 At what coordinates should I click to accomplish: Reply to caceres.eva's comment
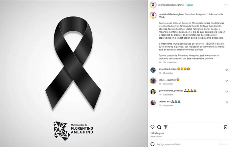tap(168, 105)
